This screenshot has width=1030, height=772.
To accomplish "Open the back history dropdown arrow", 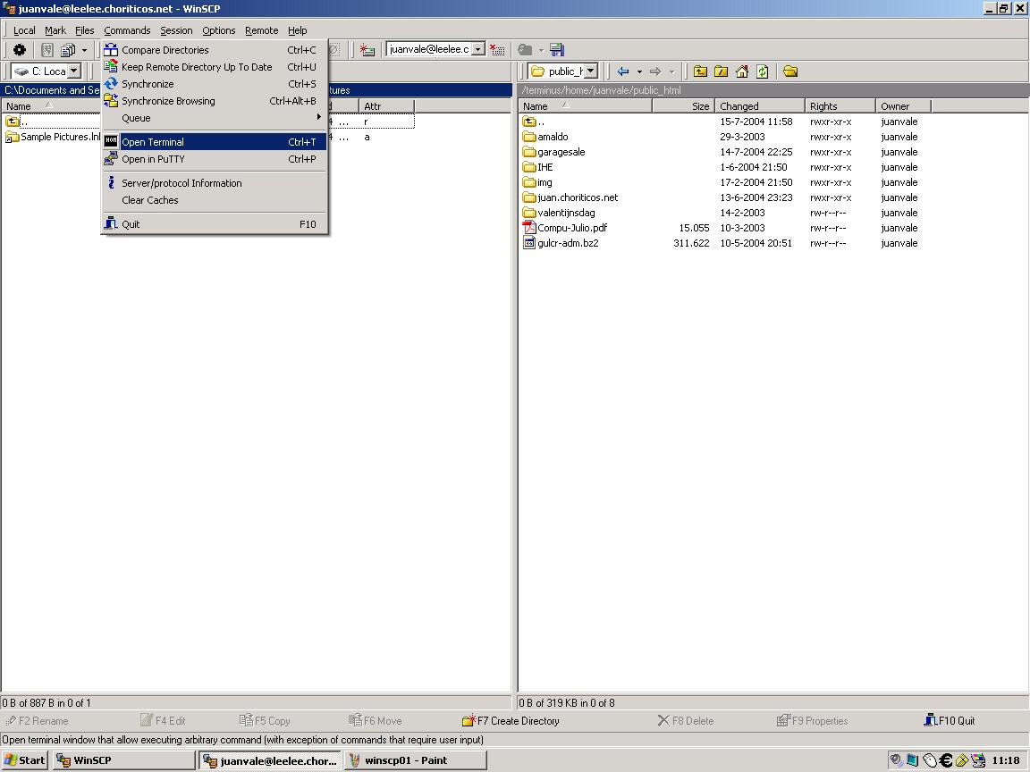I will click(639, 71).
